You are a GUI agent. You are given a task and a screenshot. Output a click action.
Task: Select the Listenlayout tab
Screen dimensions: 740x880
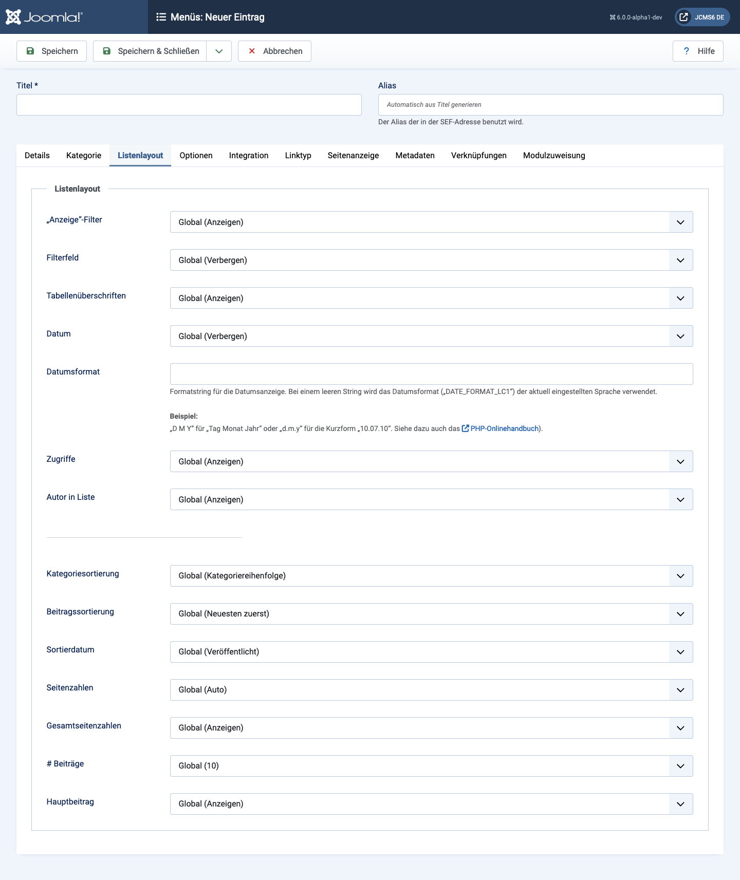coord(140,155)
